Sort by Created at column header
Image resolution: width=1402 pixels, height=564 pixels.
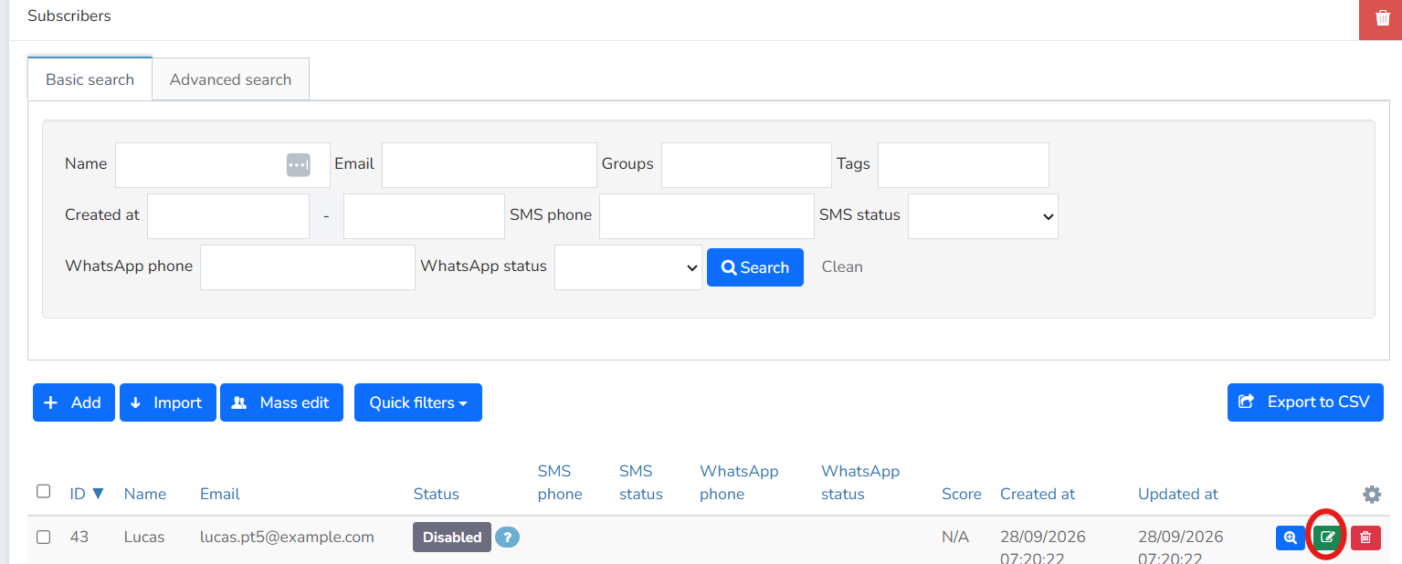(x=1038, y=494)
